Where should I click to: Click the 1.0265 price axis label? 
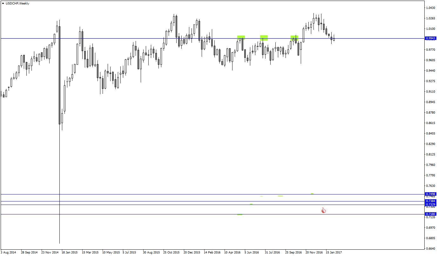[431, 18]
